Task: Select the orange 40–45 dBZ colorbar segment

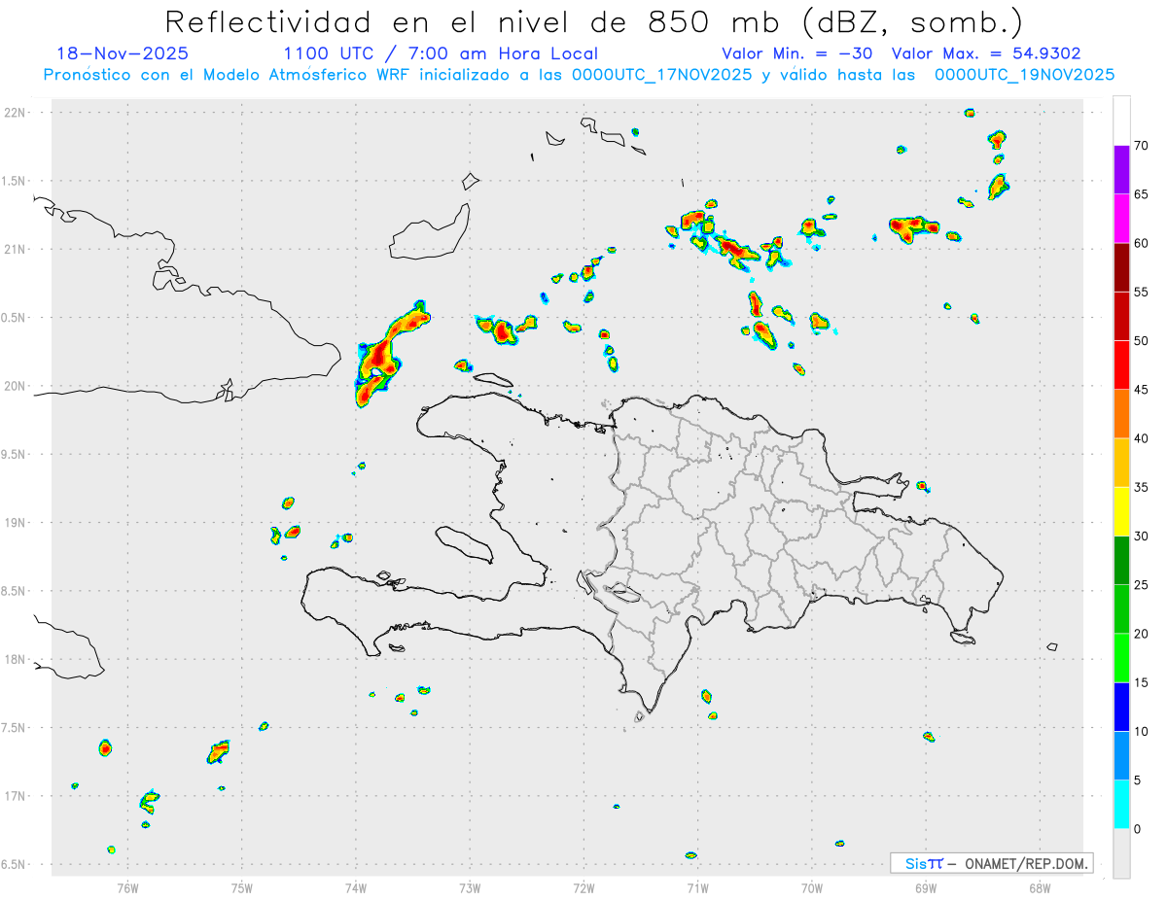Action: tap(1121, 414)
